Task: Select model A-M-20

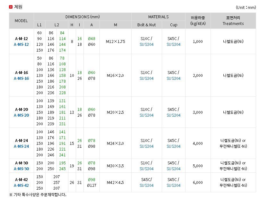Action: [x=21, y=109]
